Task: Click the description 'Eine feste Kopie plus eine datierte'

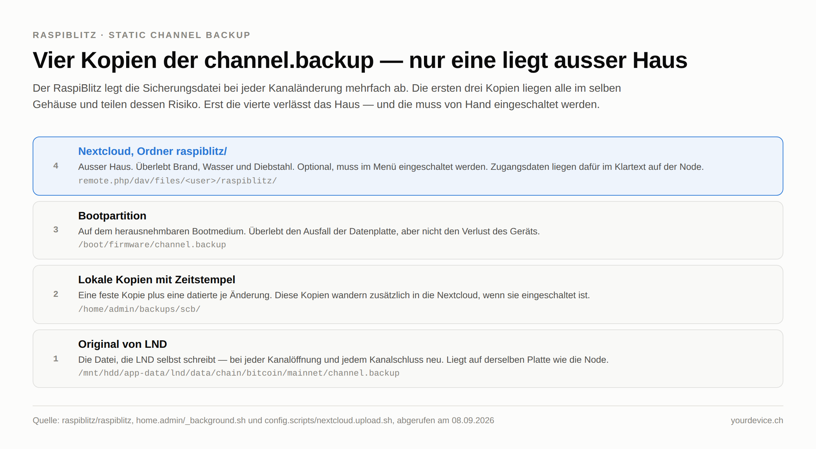Action: pyautogui.click(x=334, y=295)
